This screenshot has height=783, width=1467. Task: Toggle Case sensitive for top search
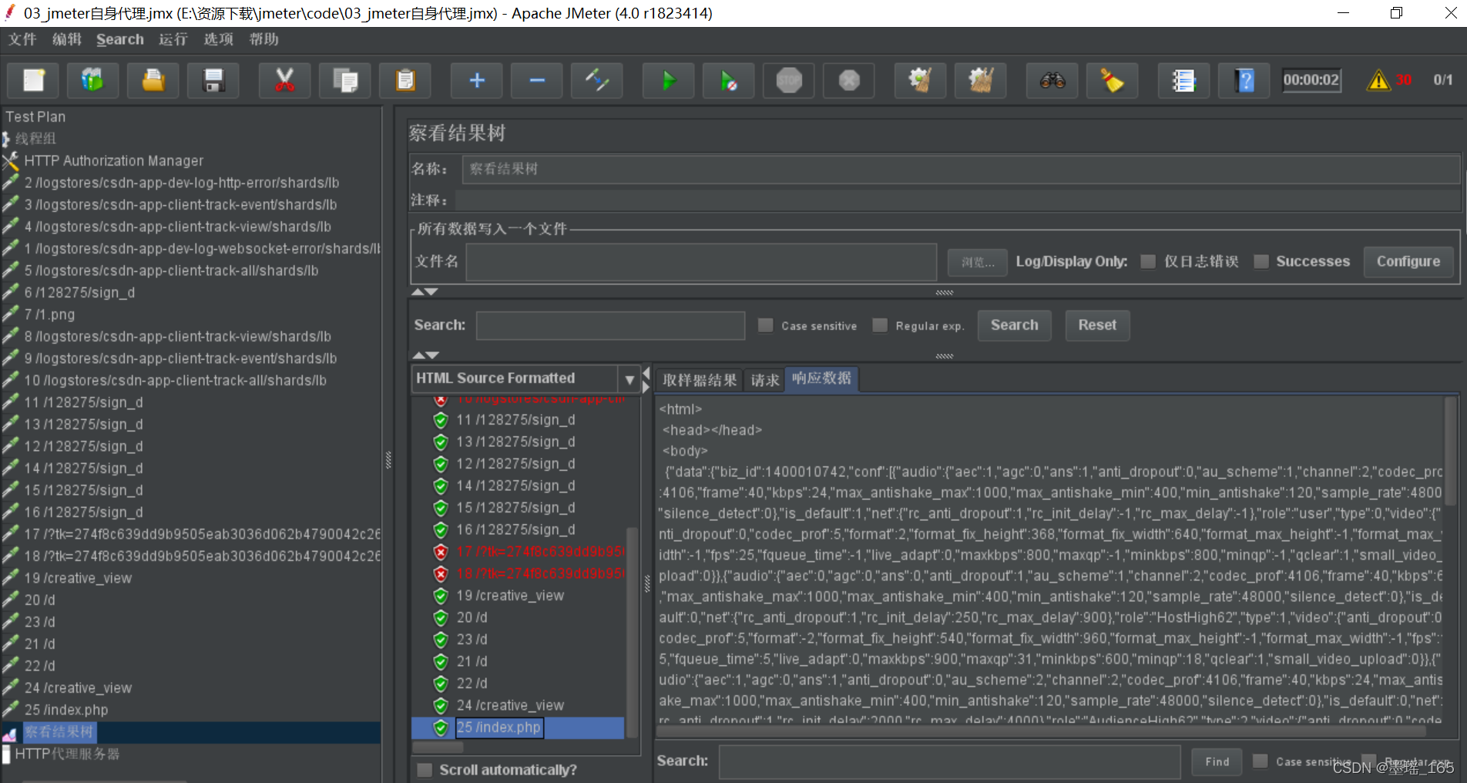click(766, 325)
